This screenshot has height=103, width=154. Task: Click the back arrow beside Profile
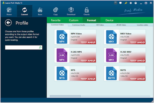(x=8, y=23)
